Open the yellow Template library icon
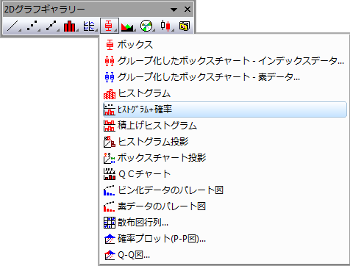Screen dimensions: 350x266 point(185,26)
